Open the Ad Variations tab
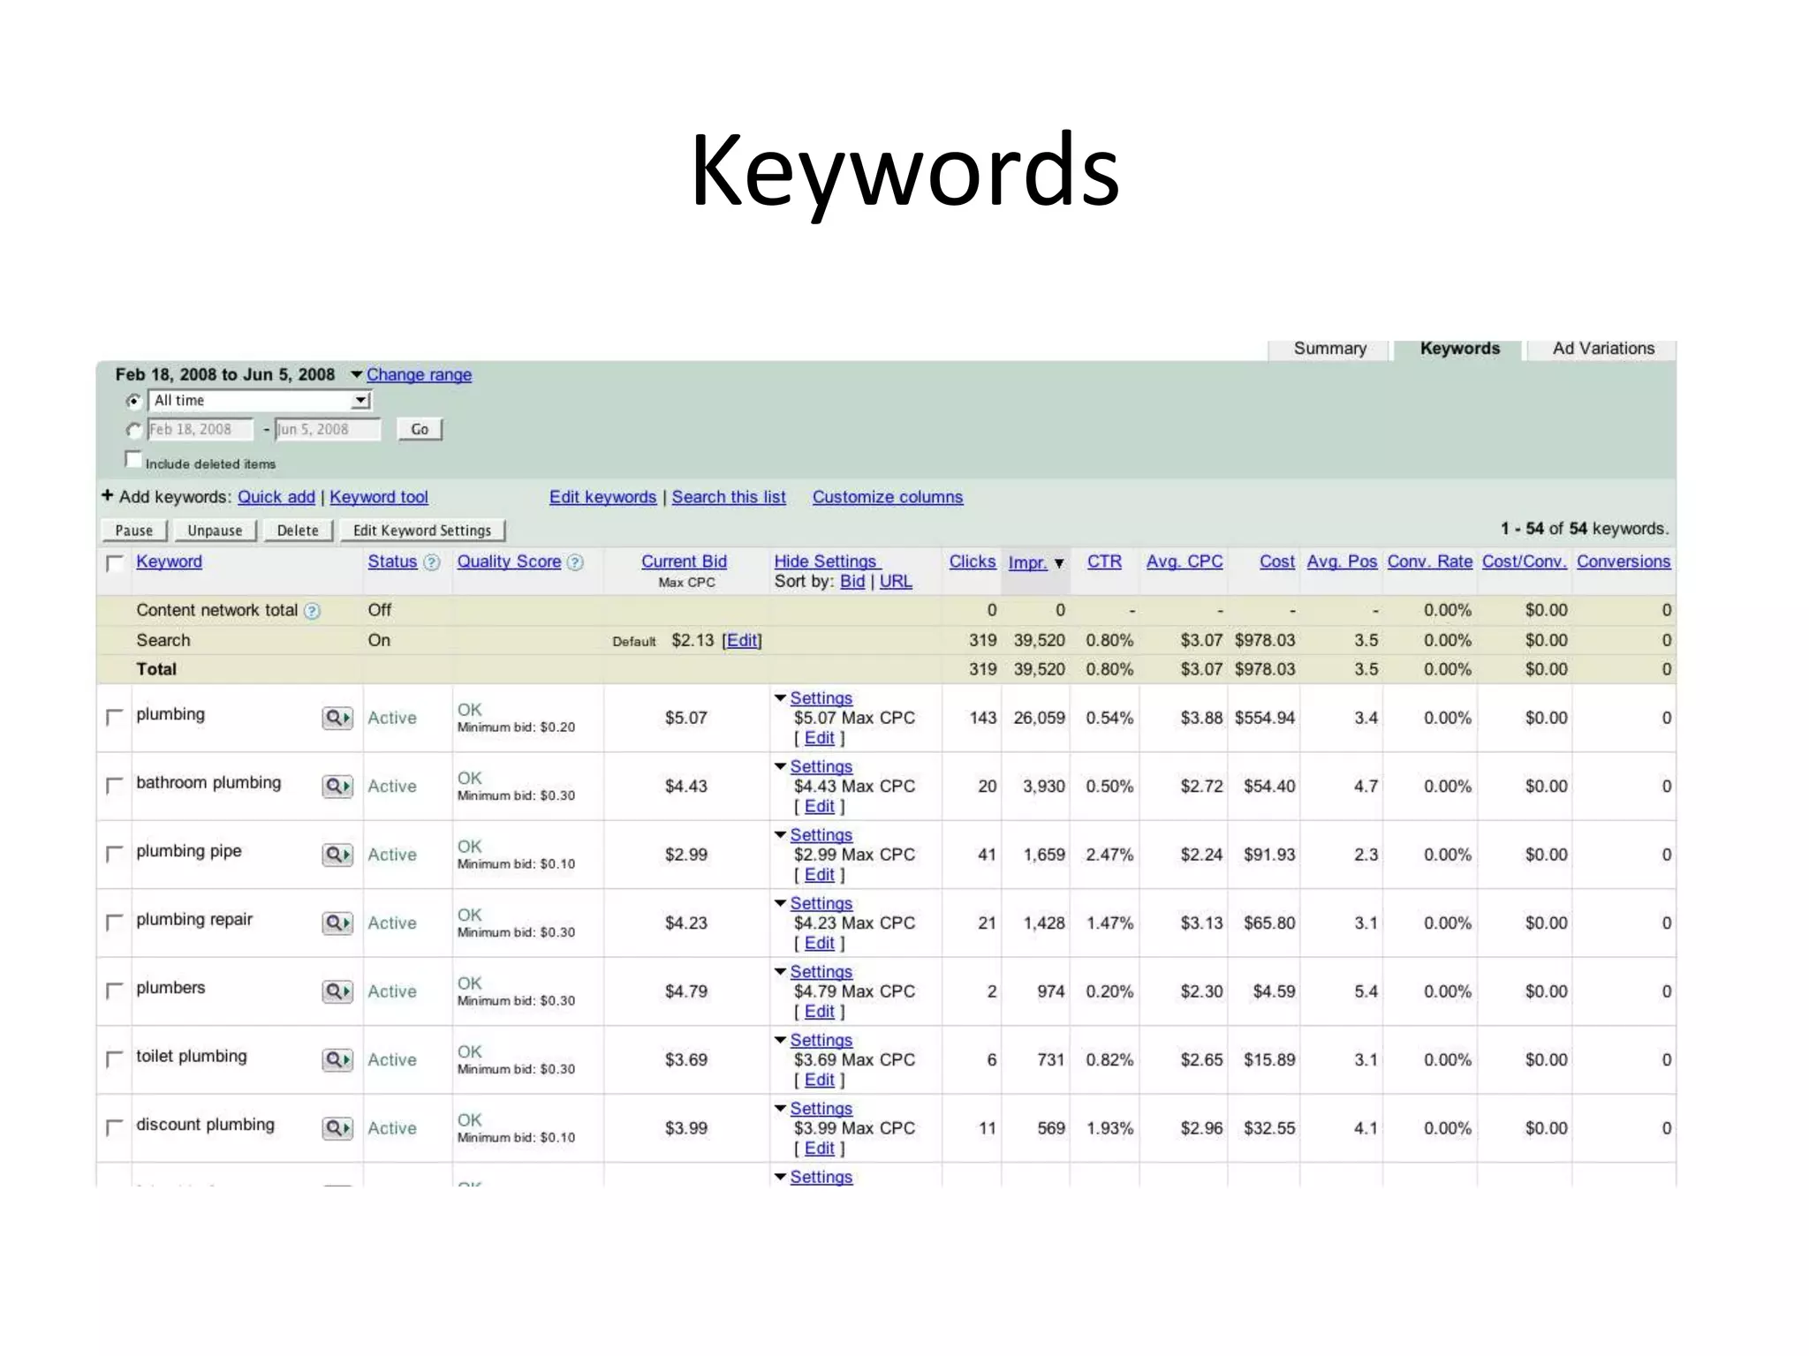 coord(1603,349)
